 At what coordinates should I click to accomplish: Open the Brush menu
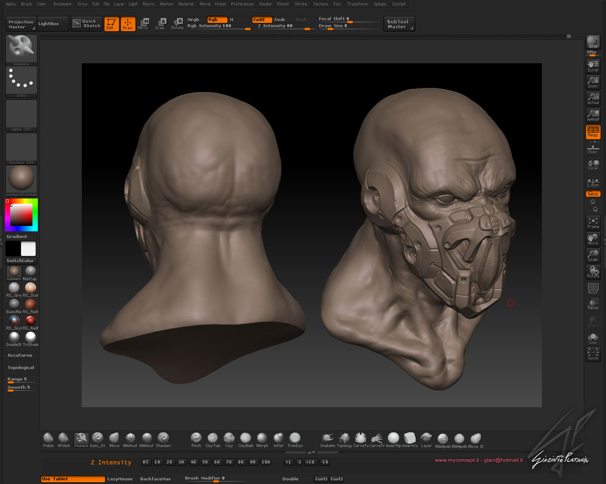click(26, 4)
